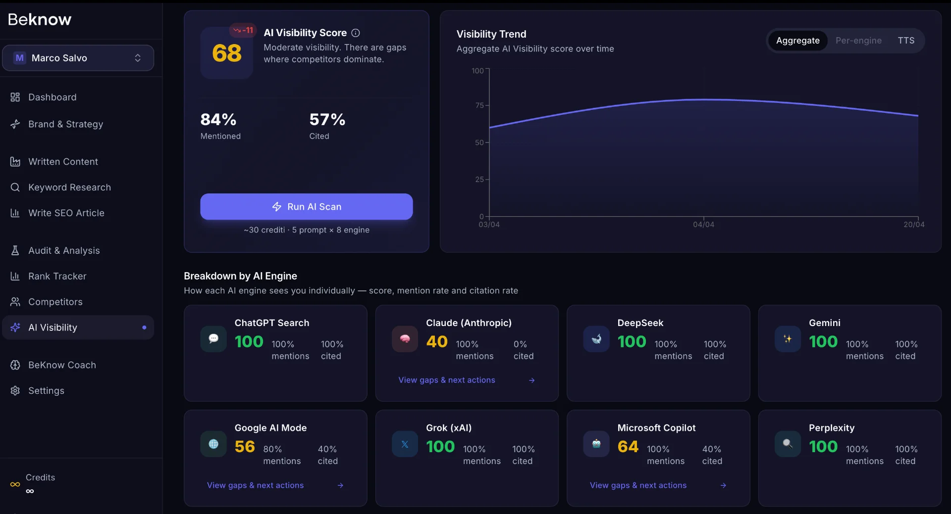The height and width of the screenshot is (514, 951).
Task: Click the Rank Tracker bar chart icon
Action: pyautogui.click(x=15, y=276)
